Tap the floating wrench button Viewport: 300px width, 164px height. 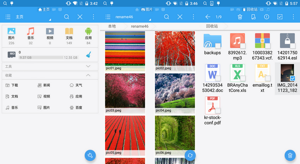(x=90, y=155)
